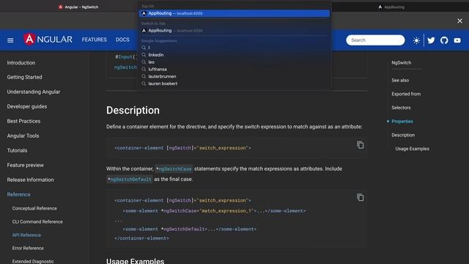Viewport: 469px width, 264px height.
Task: Open API Reference in sidebar
Action: click(x=26, y=235)
